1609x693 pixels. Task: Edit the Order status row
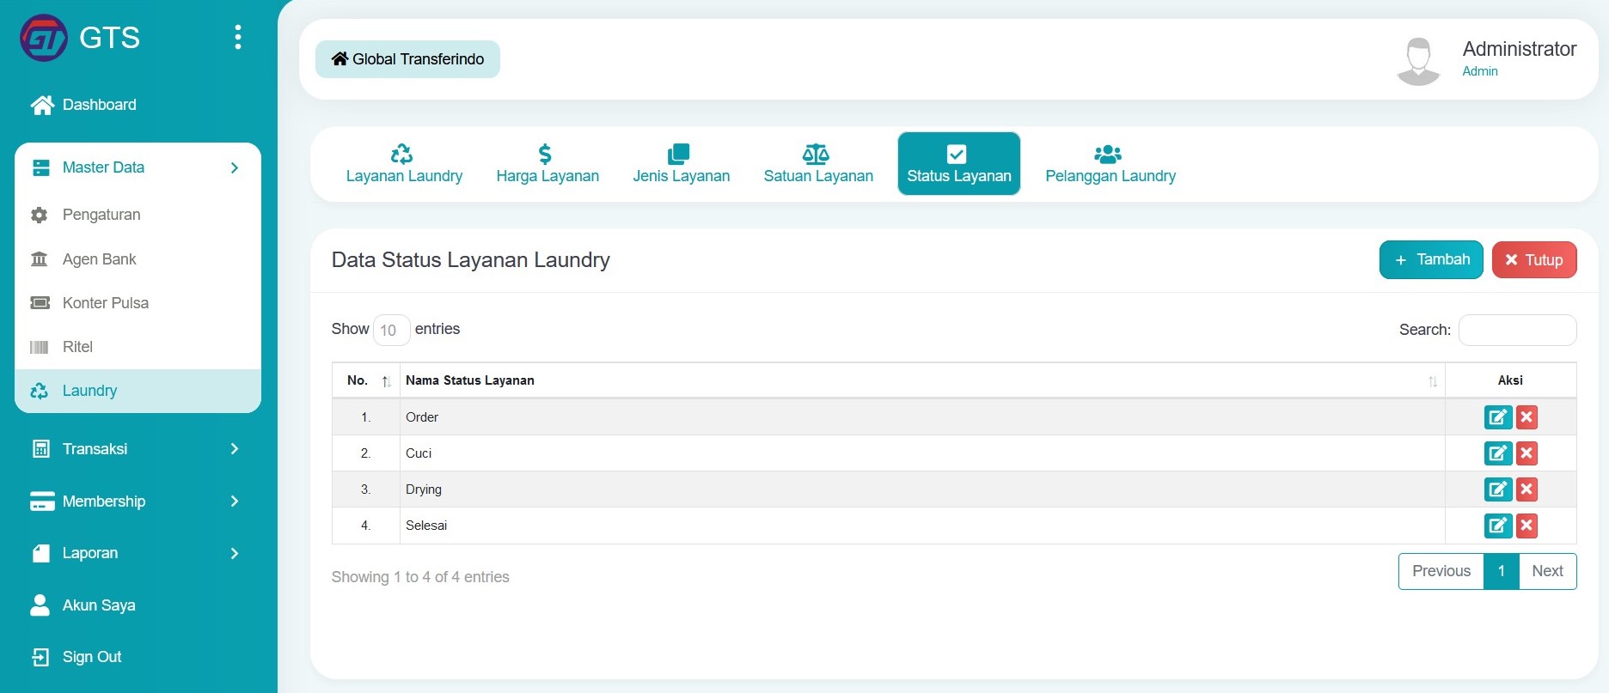click(1498, 417)
